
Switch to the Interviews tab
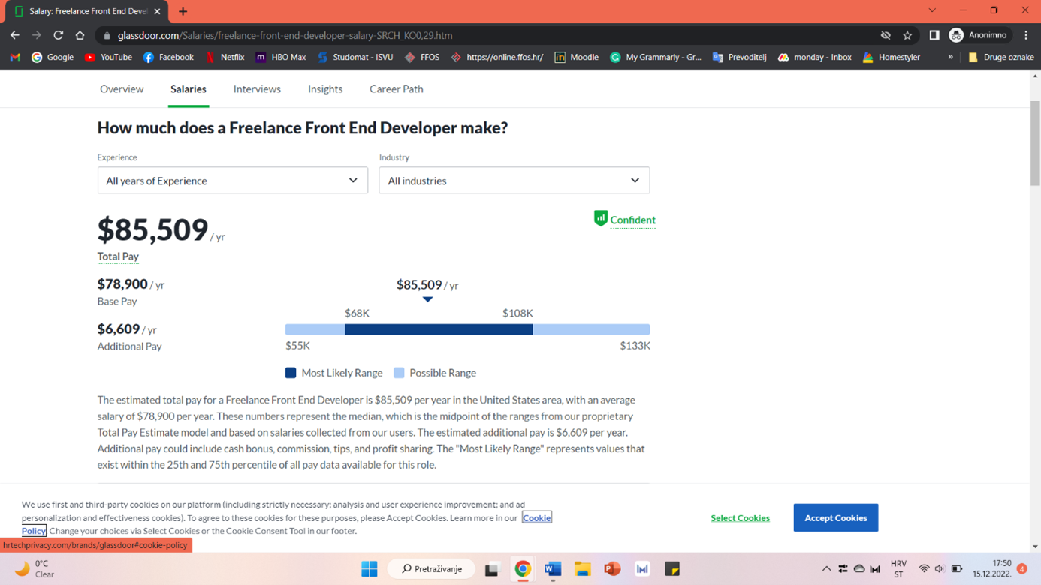click(257, 88)
